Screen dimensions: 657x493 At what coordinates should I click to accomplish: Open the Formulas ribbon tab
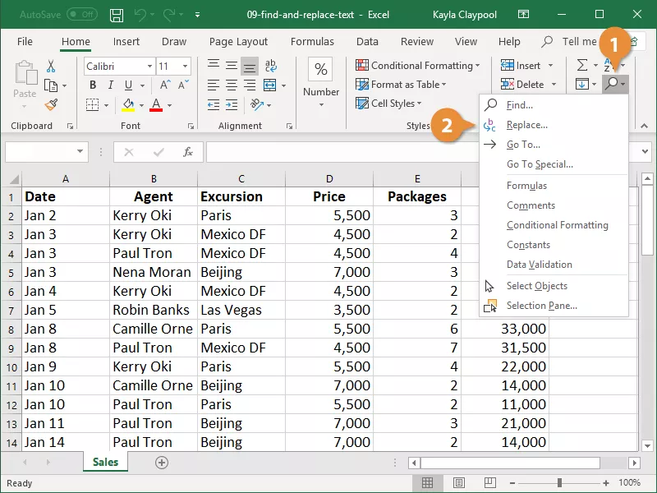[312, 42]
